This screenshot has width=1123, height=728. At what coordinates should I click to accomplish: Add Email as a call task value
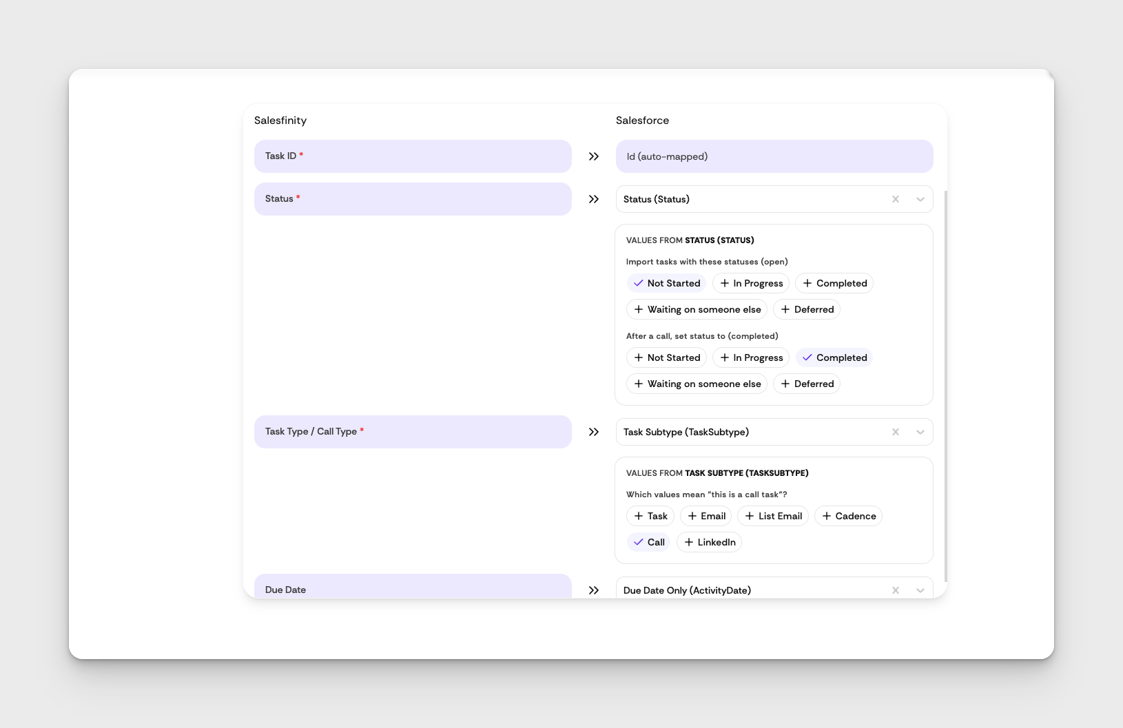[706, 516]
